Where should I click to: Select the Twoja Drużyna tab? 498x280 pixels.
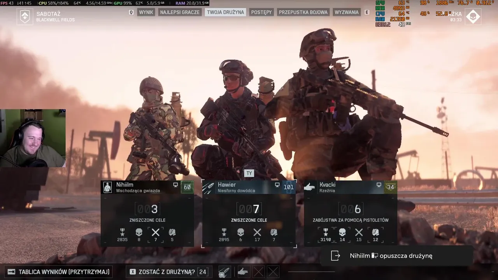tap(226, 12)
